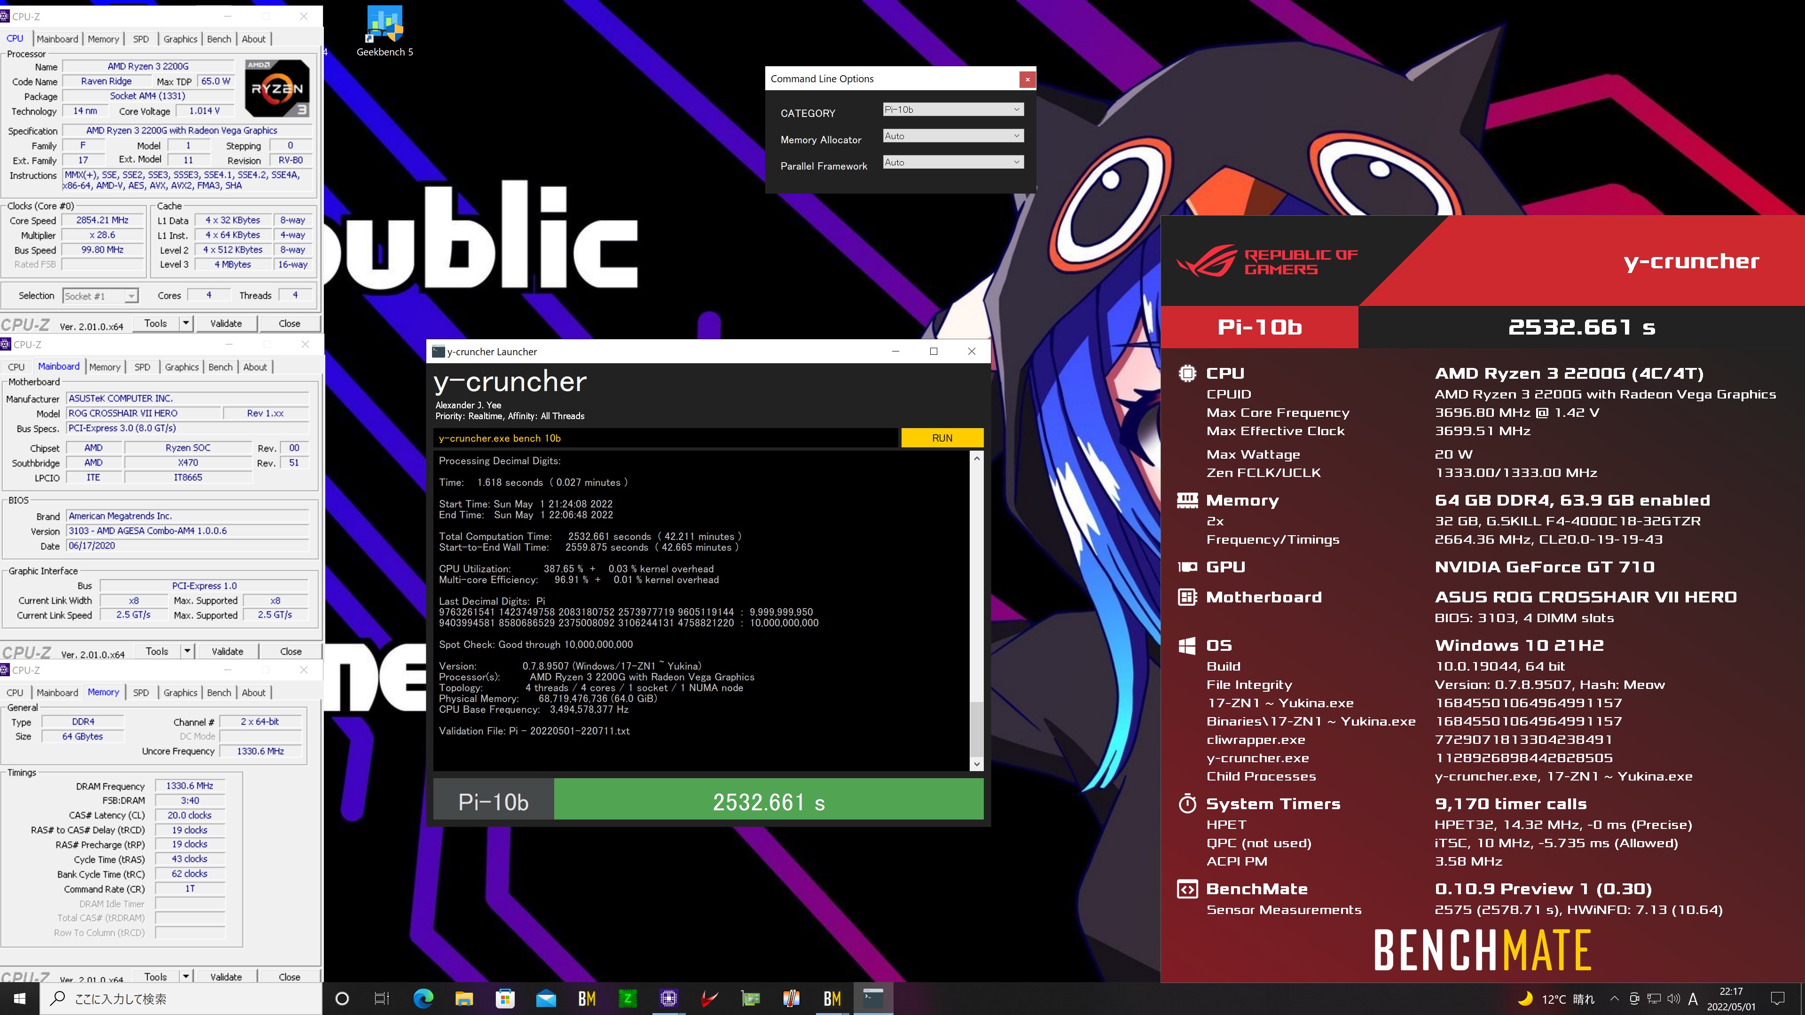The image size is (1805, 1015).
Task: Open the volume speaker tray icon
Action: [1673, 999]
